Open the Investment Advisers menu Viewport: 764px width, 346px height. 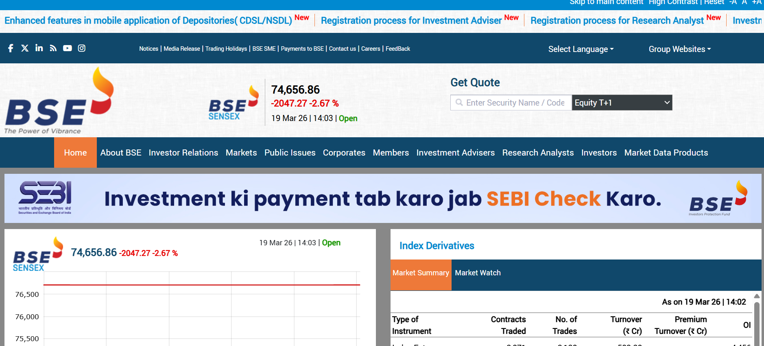[456, 153]
